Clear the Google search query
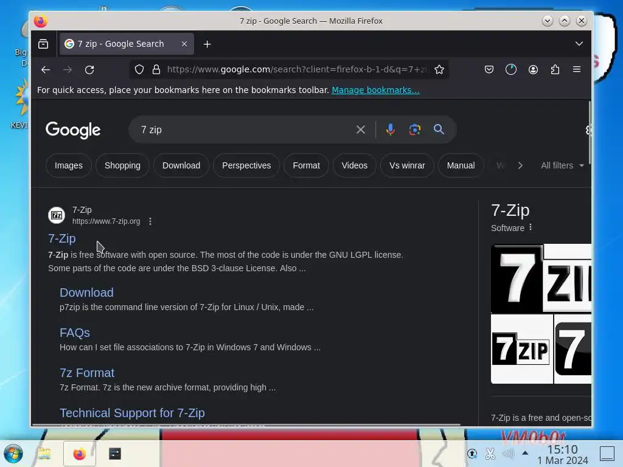 [x=360, y=130]
